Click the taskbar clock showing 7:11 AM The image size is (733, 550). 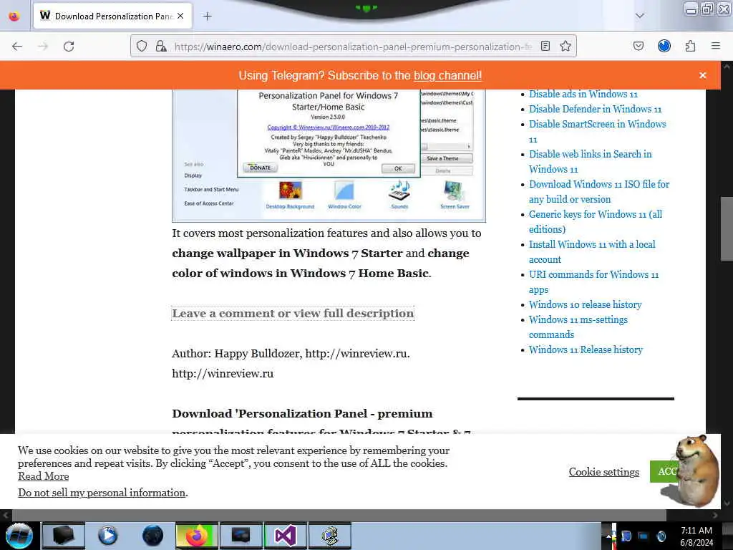click(696, 536)
